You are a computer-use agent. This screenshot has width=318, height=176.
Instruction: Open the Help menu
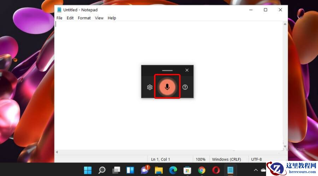pyautogui.click(x=112, y=18)
